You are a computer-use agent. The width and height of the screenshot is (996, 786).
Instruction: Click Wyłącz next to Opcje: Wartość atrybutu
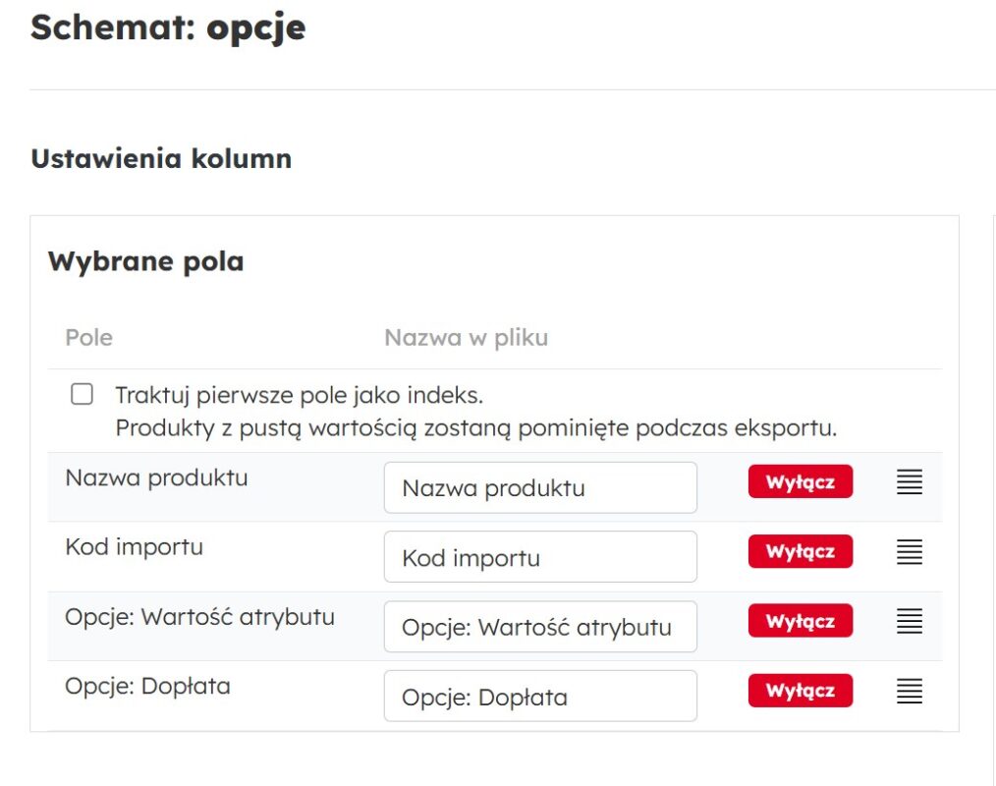[800, 621]
